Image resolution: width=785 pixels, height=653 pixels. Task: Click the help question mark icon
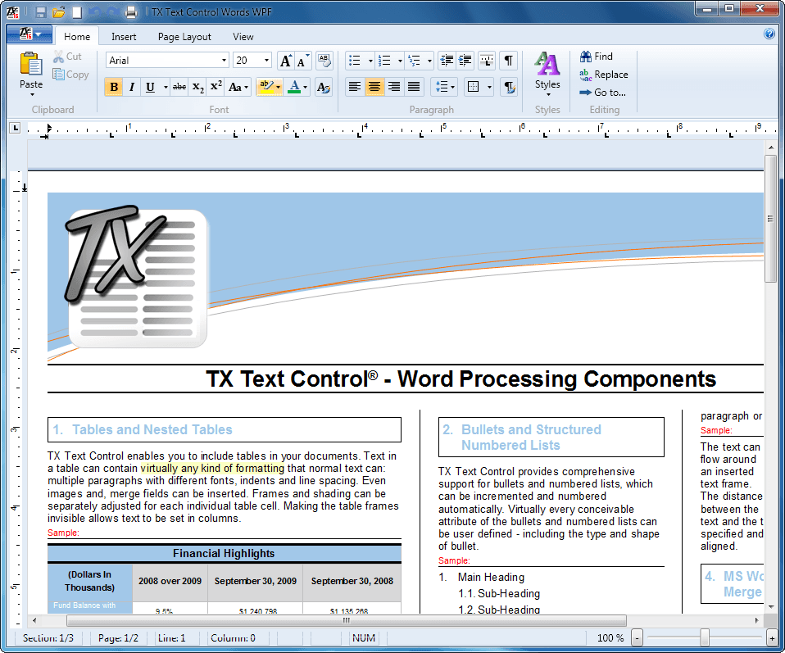click(x=769, y=34)
